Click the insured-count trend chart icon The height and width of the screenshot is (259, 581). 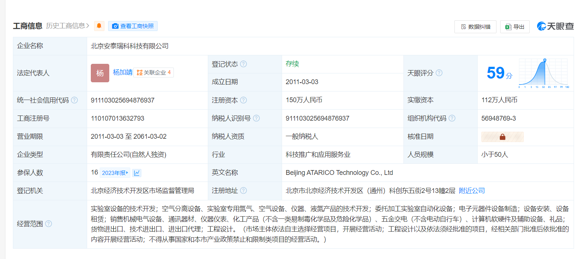pos(137,173)
